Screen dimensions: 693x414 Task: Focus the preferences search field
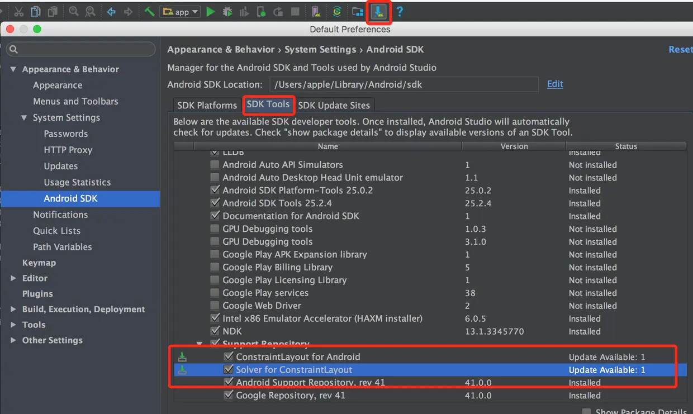point(80,49)
